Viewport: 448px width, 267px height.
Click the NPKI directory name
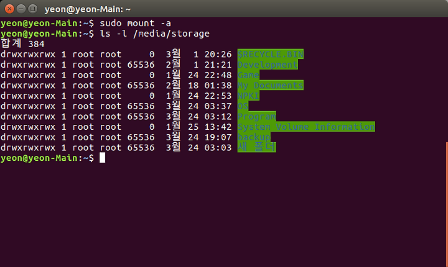(248, 96)
